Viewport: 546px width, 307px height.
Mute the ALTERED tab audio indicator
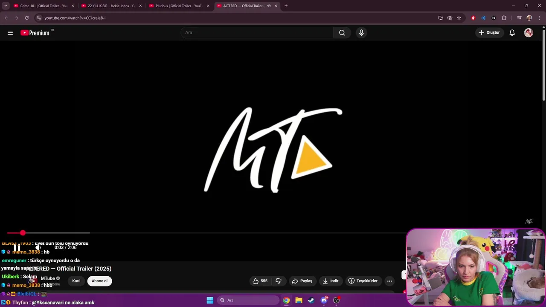click(269, 6)
